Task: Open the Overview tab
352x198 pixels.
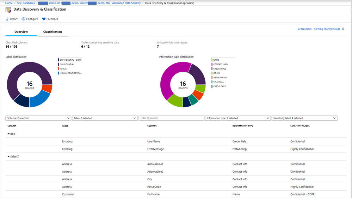Action: pos(21,32)
